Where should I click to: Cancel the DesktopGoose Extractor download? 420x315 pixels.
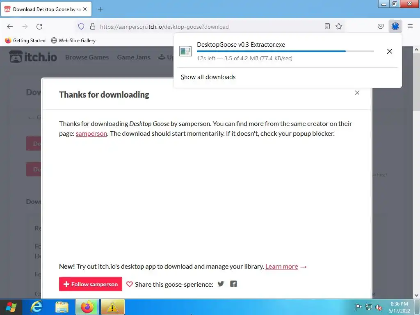[390, 51]
